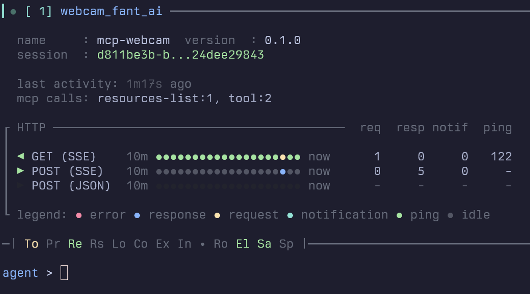Click the blue response legend dot
530x294 pixels.
(x=138, y=215)
